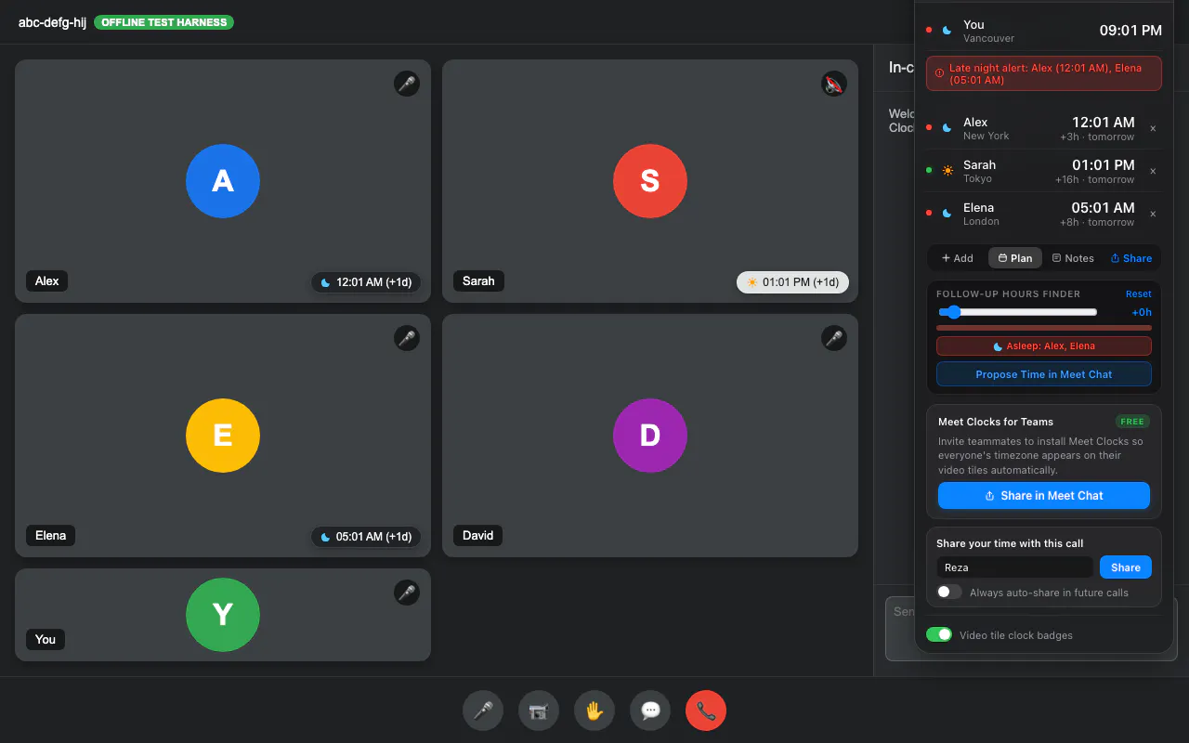Turn off camera in the call controls
The height and width of the screenshot is (743, 1189).
pos(539,711)
